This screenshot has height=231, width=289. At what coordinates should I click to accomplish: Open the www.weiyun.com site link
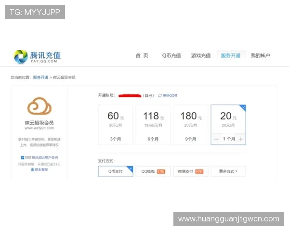click(x=39, y=128)
